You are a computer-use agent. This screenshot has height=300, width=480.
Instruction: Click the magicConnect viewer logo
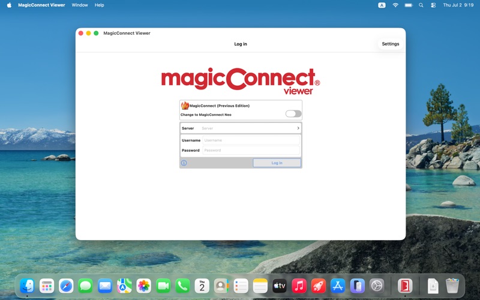click(x=241, y=81)
